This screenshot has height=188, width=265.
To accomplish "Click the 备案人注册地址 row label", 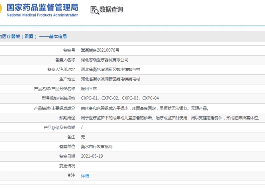I will tap(61, 70).
